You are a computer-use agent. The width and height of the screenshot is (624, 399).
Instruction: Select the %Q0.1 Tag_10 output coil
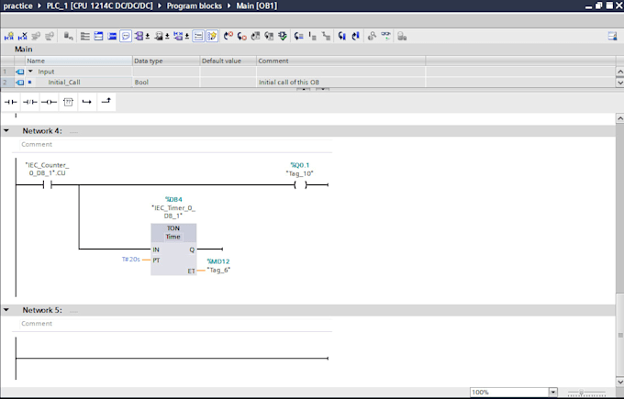300,185
